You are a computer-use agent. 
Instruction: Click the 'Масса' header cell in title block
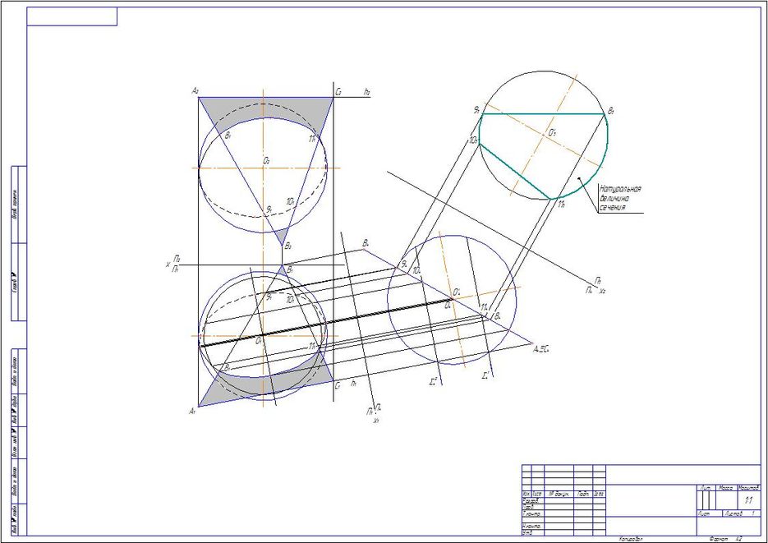tap(726, 488)
